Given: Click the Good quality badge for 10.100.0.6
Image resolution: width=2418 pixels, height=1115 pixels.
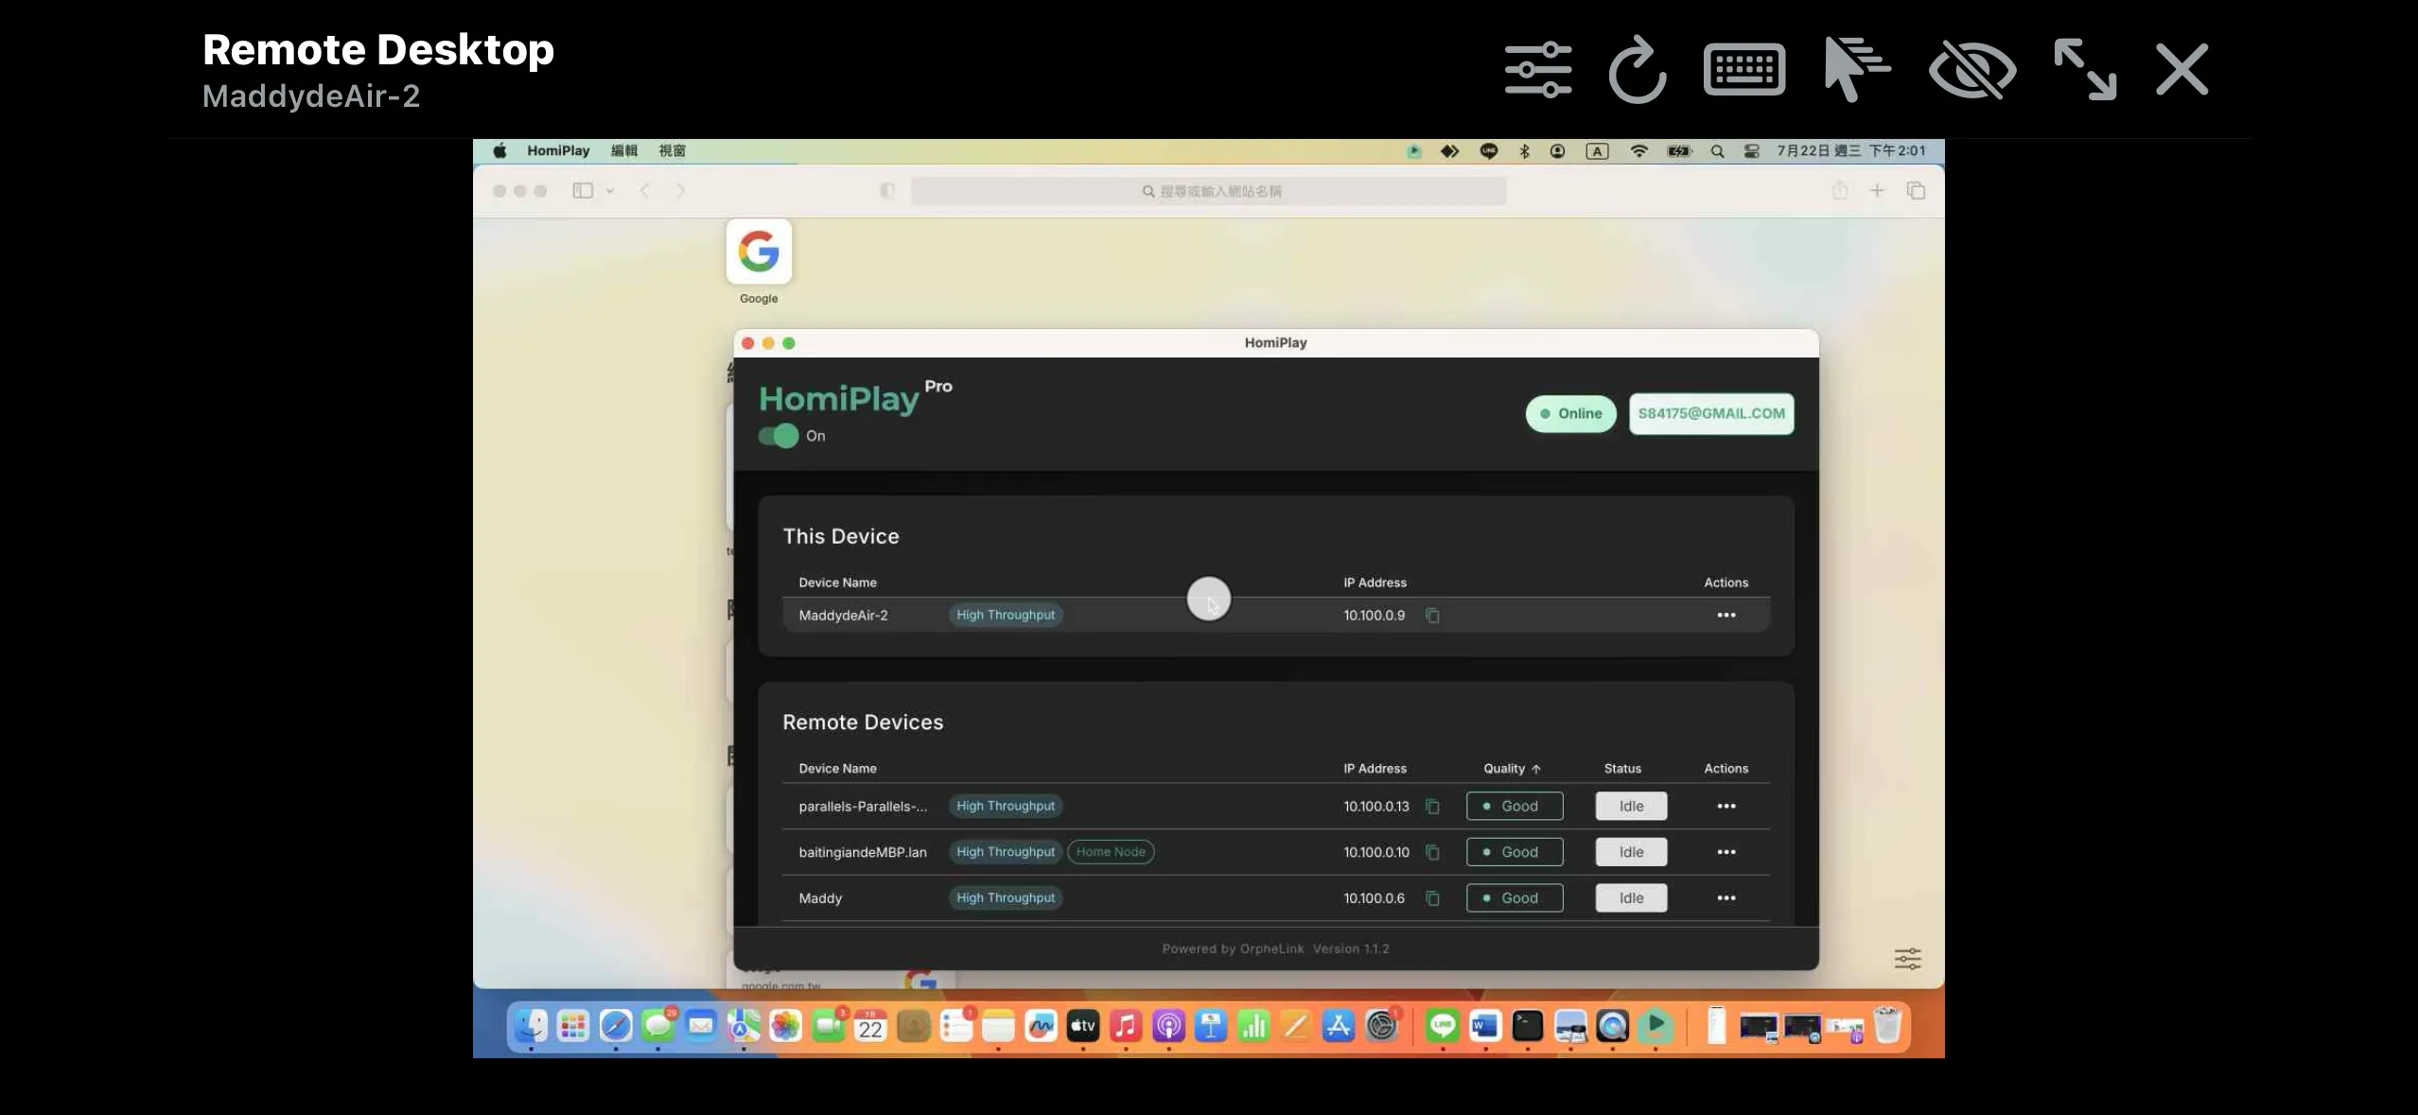Looking at the screenshot, I should pyautogui.click(x=1515, y=898).
